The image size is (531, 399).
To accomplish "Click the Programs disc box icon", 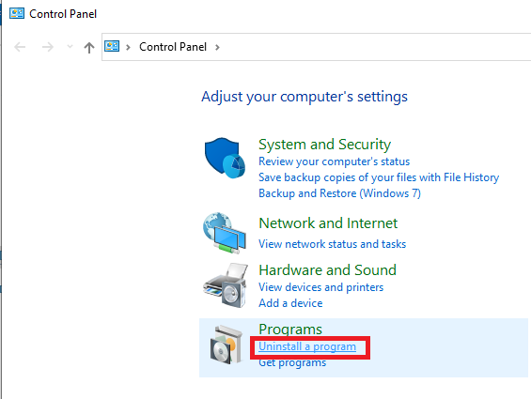I will 226,345.
